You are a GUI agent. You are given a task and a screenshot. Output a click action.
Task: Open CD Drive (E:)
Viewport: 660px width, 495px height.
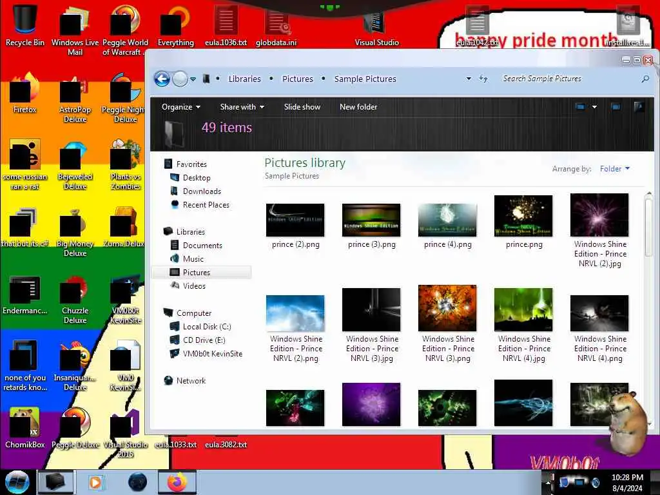(x=197, y=340)
